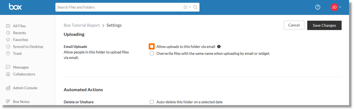
Task: Click the JD user avatar
Action: [334, 7]
